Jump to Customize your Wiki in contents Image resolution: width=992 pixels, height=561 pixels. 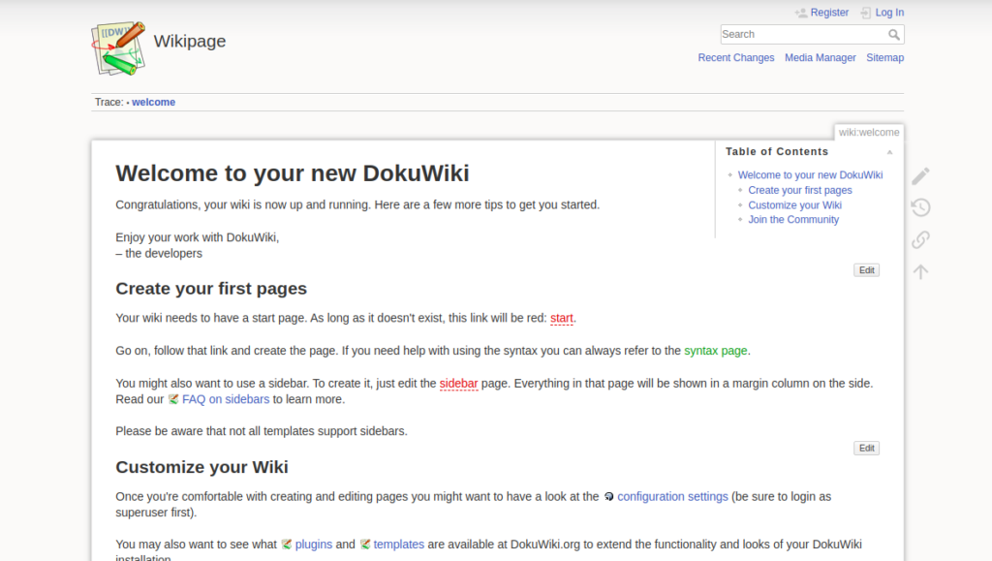coord(794,204)
